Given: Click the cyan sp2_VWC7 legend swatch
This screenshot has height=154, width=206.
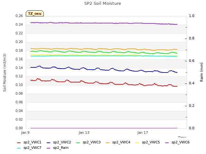Looking at the screenshot, I should (19, 148).
